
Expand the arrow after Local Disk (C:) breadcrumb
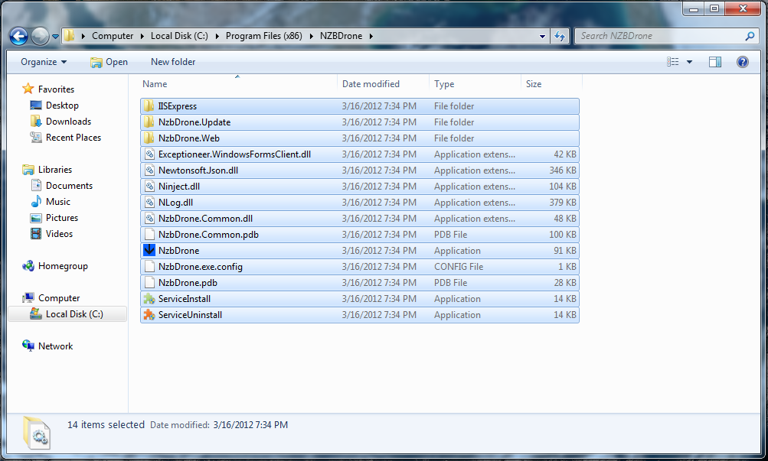click(x=217, y=36)
